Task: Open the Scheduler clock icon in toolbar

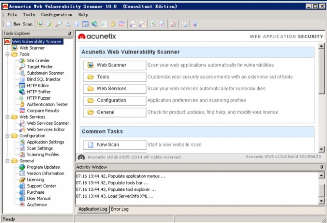Action: 184,24
